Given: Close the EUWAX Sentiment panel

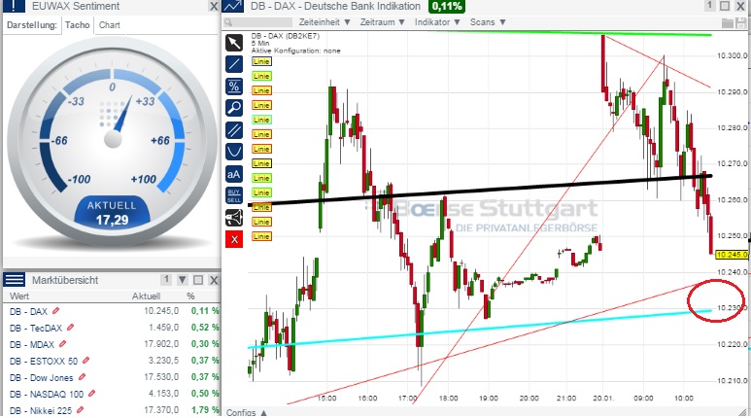Looking at the screenshot, I should coord(214,6).
